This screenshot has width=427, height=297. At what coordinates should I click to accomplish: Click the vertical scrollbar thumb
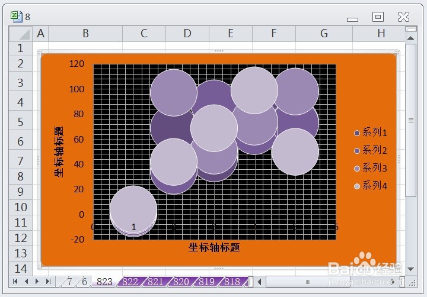click(410, 120)
